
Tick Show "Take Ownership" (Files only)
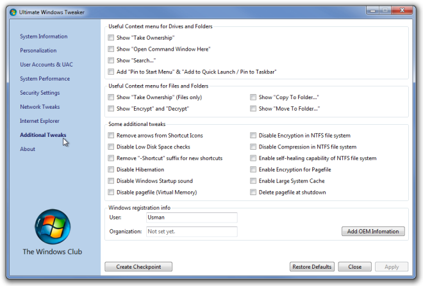[111, 97]
